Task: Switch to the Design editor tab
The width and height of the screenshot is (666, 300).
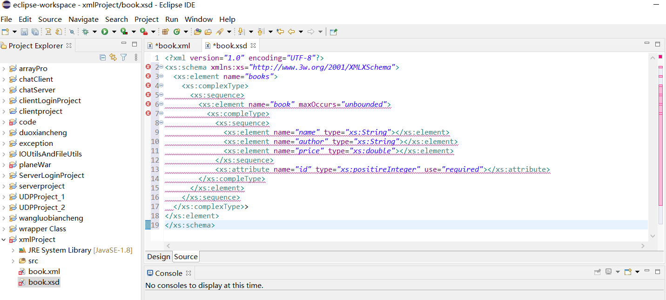Action: point(159,257)
